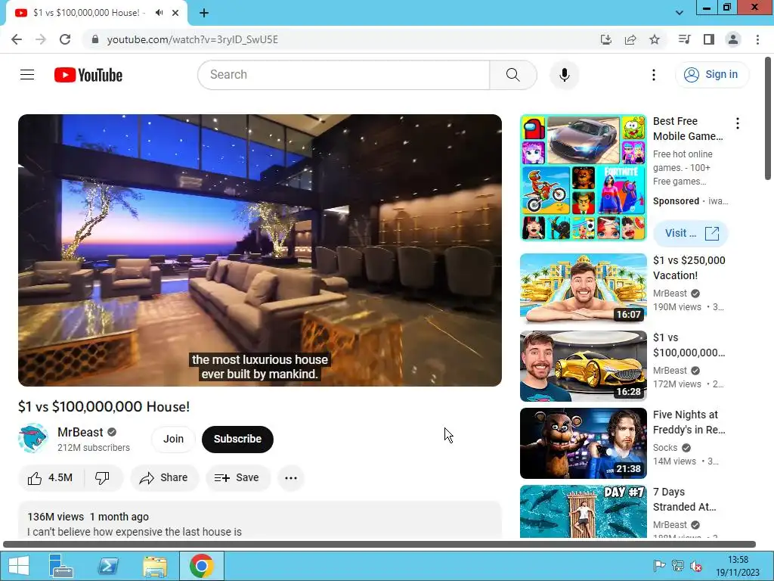This screenshot has width=774, height=581.
Task: Save the video to a playlist
Action: pos(237,478)
